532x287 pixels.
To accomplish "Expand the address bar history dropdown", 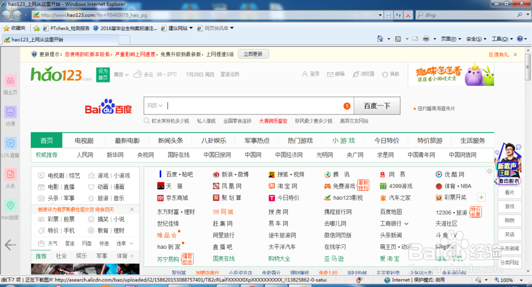I will coord(380,15).
